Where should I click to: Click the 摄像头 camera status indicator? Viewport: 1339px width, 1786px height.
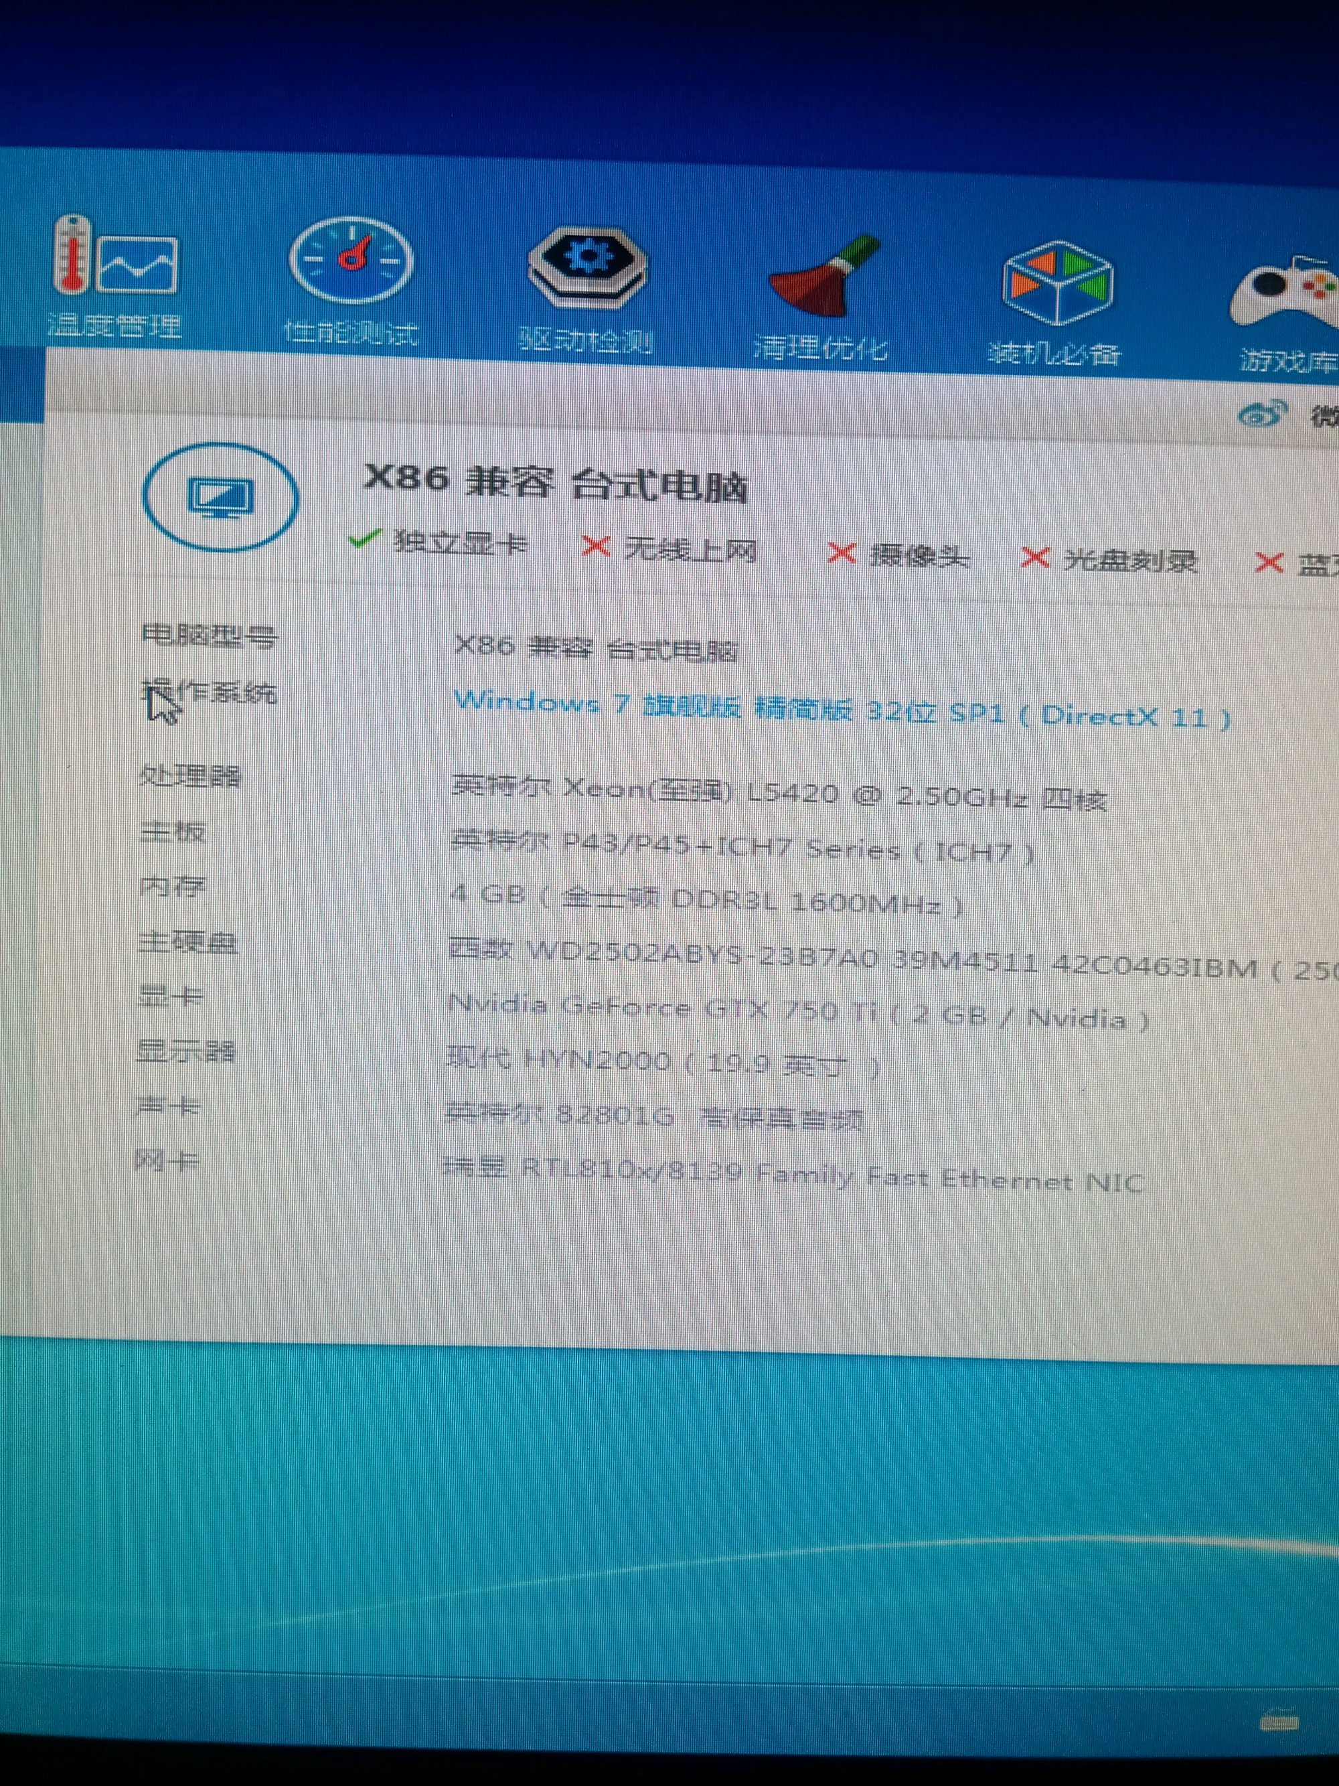(898, 556)
